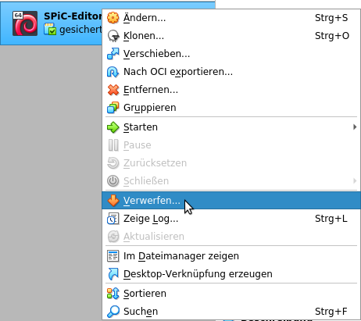The width and height of the screenshot is (361, 321).
Task: Click the SPiC-Editor Debian OS thumbnail
Action: (x=25, y=23)
